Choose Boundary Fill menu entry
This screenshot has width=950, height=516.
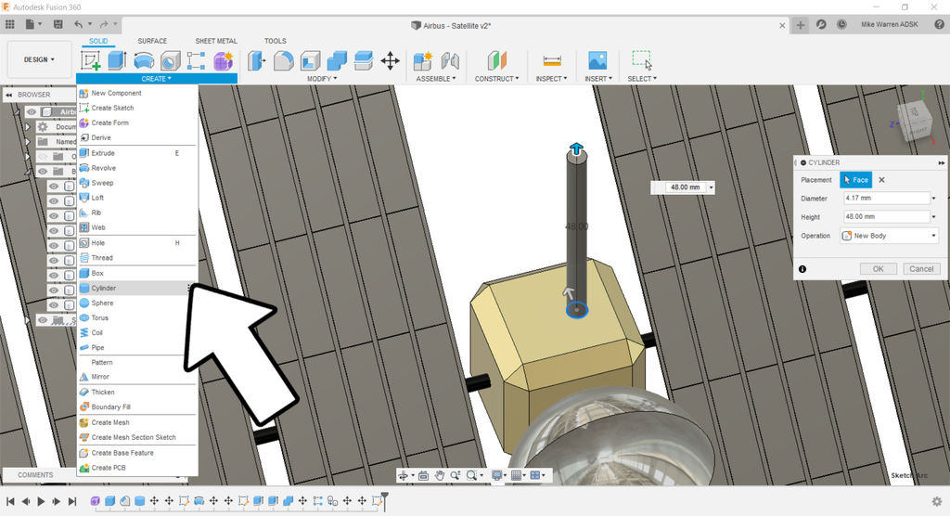click(x=137, y=406)
